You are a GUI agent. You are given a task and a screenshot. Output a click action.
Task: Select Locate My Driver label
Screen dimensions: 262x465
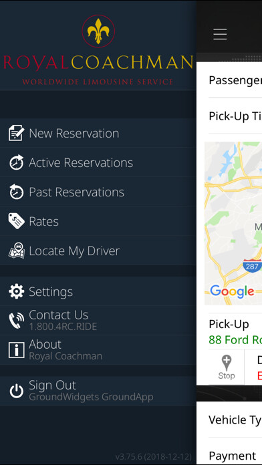click(x=74, y=251)
